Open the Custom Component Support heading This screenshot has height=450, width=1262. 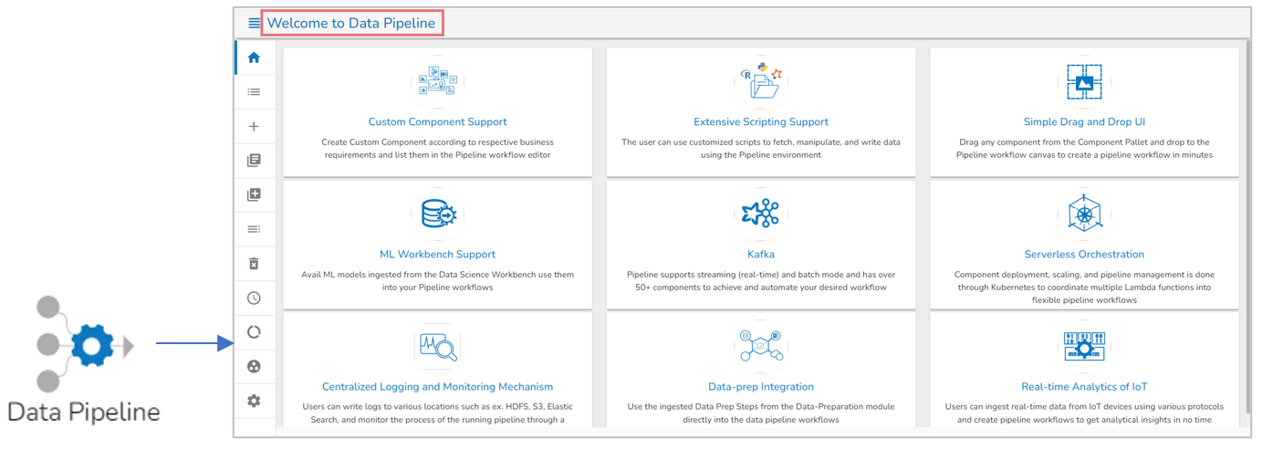pyautogui.click(x=437, y=121)
